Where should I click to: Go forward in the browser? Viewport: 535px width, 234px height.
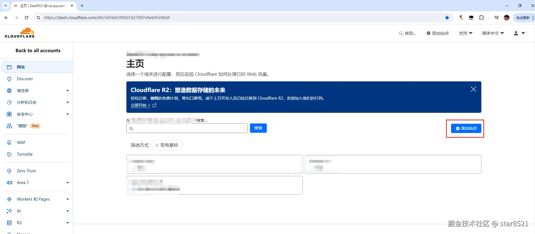[x=16, y=17]
